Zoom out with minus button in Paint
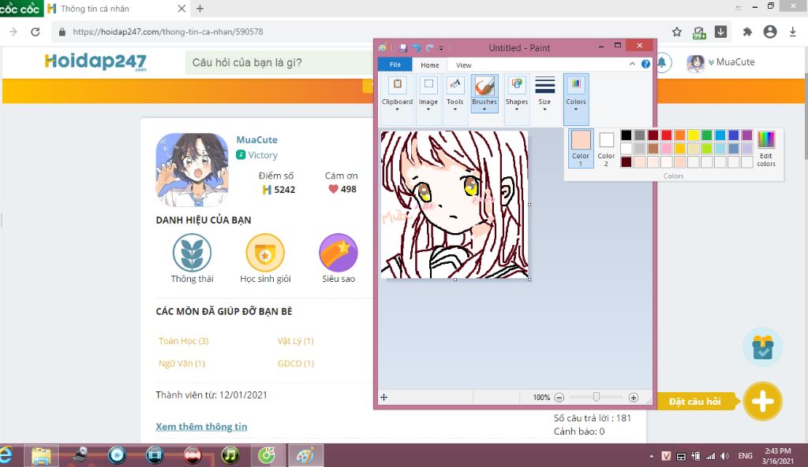 [x=559, y=398]
